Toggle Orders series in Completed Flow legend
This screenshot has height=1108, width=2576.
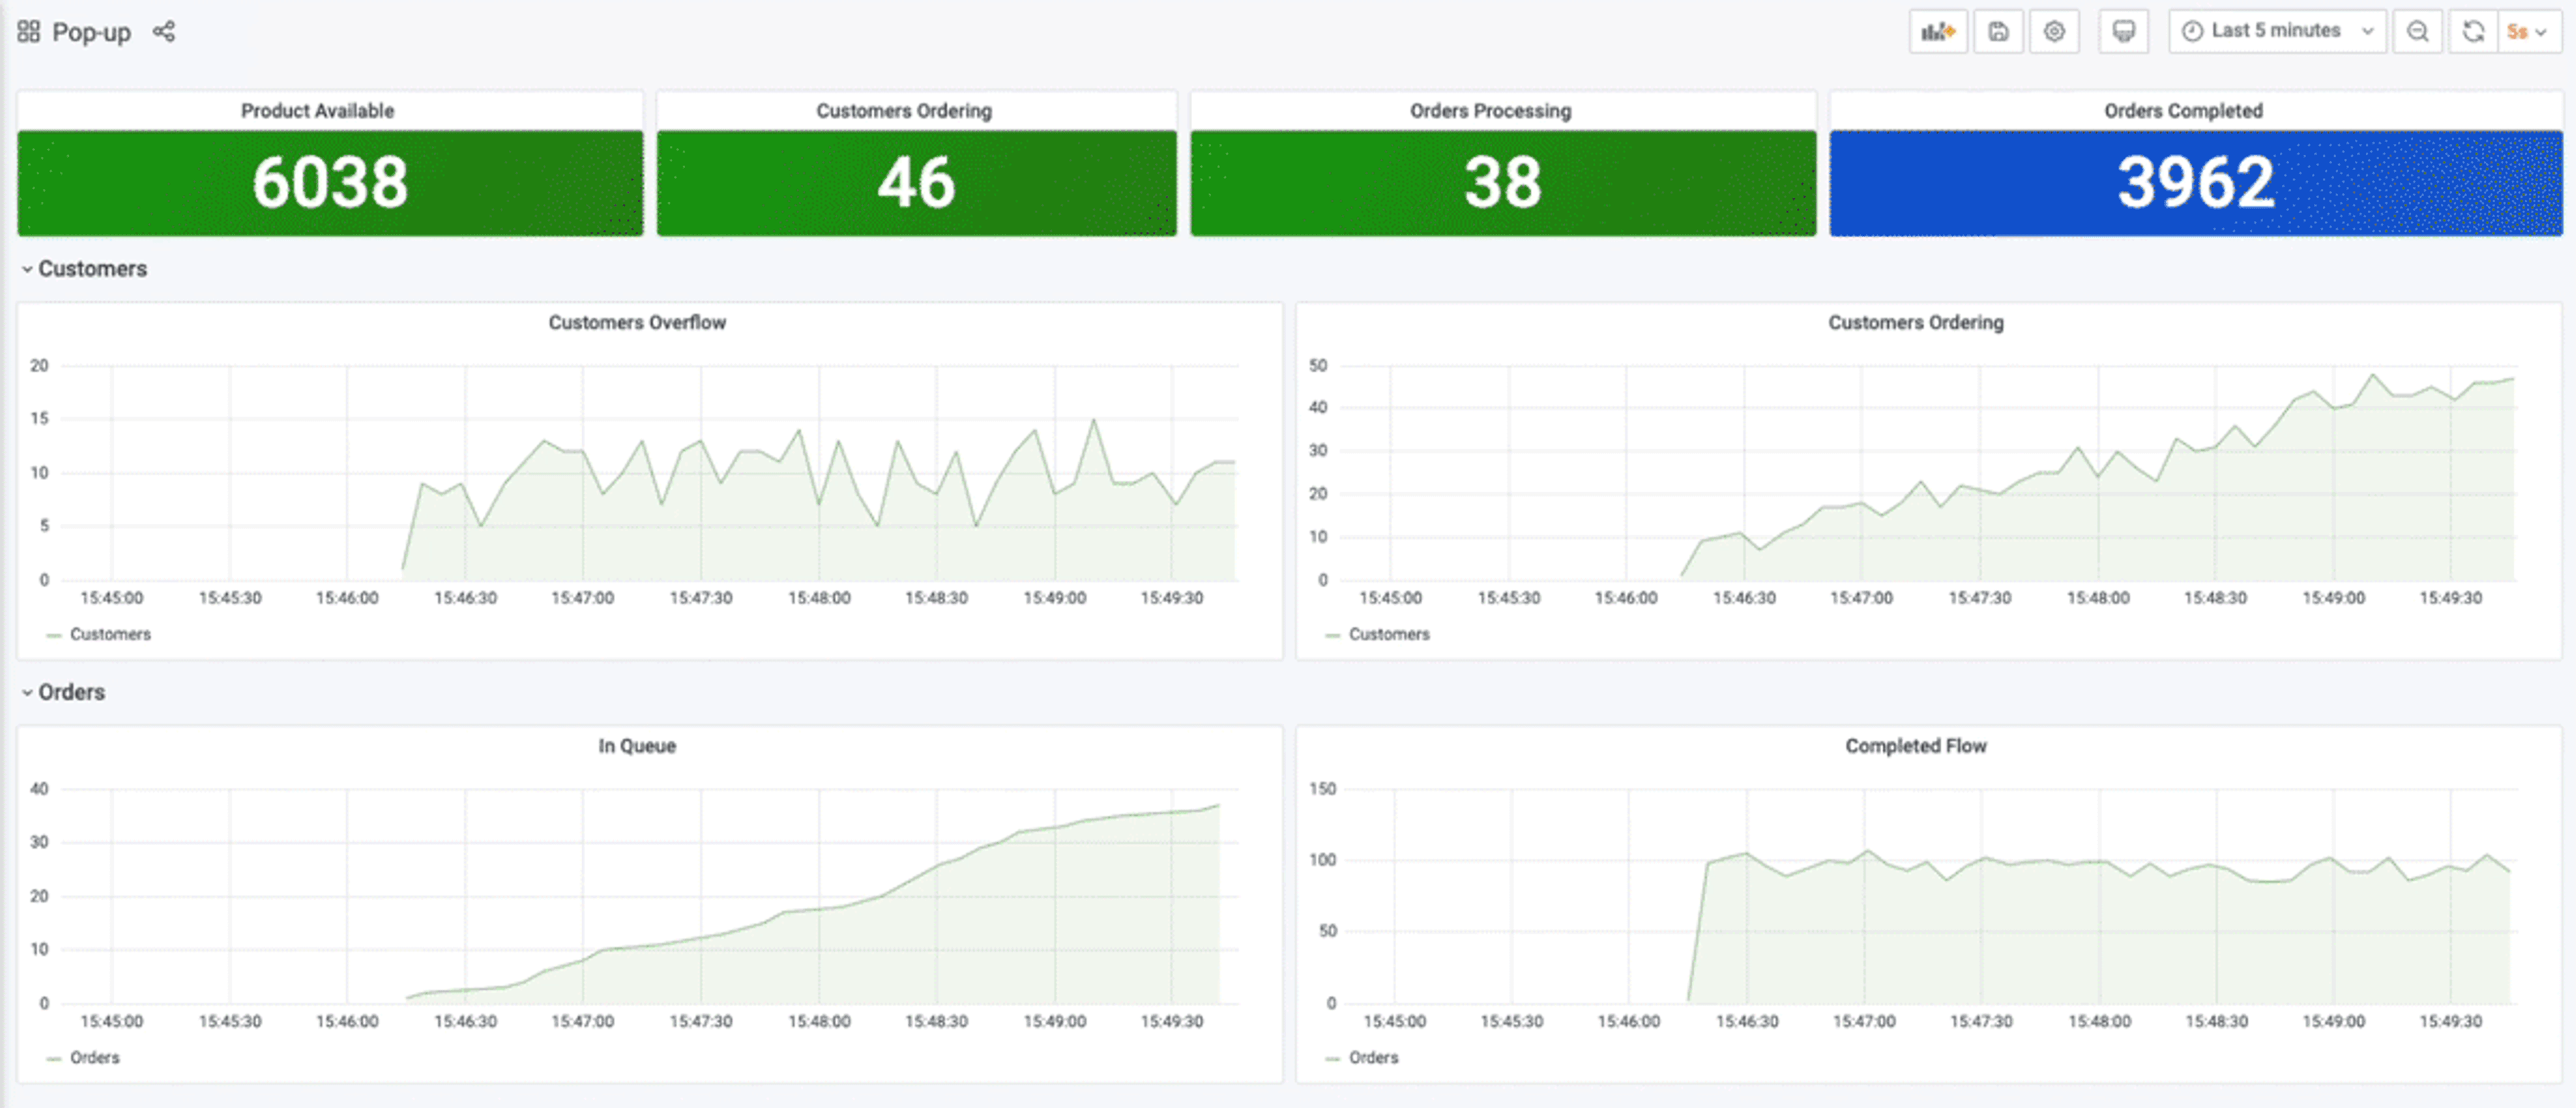pyautogui.click(x=1372, y=1057)
